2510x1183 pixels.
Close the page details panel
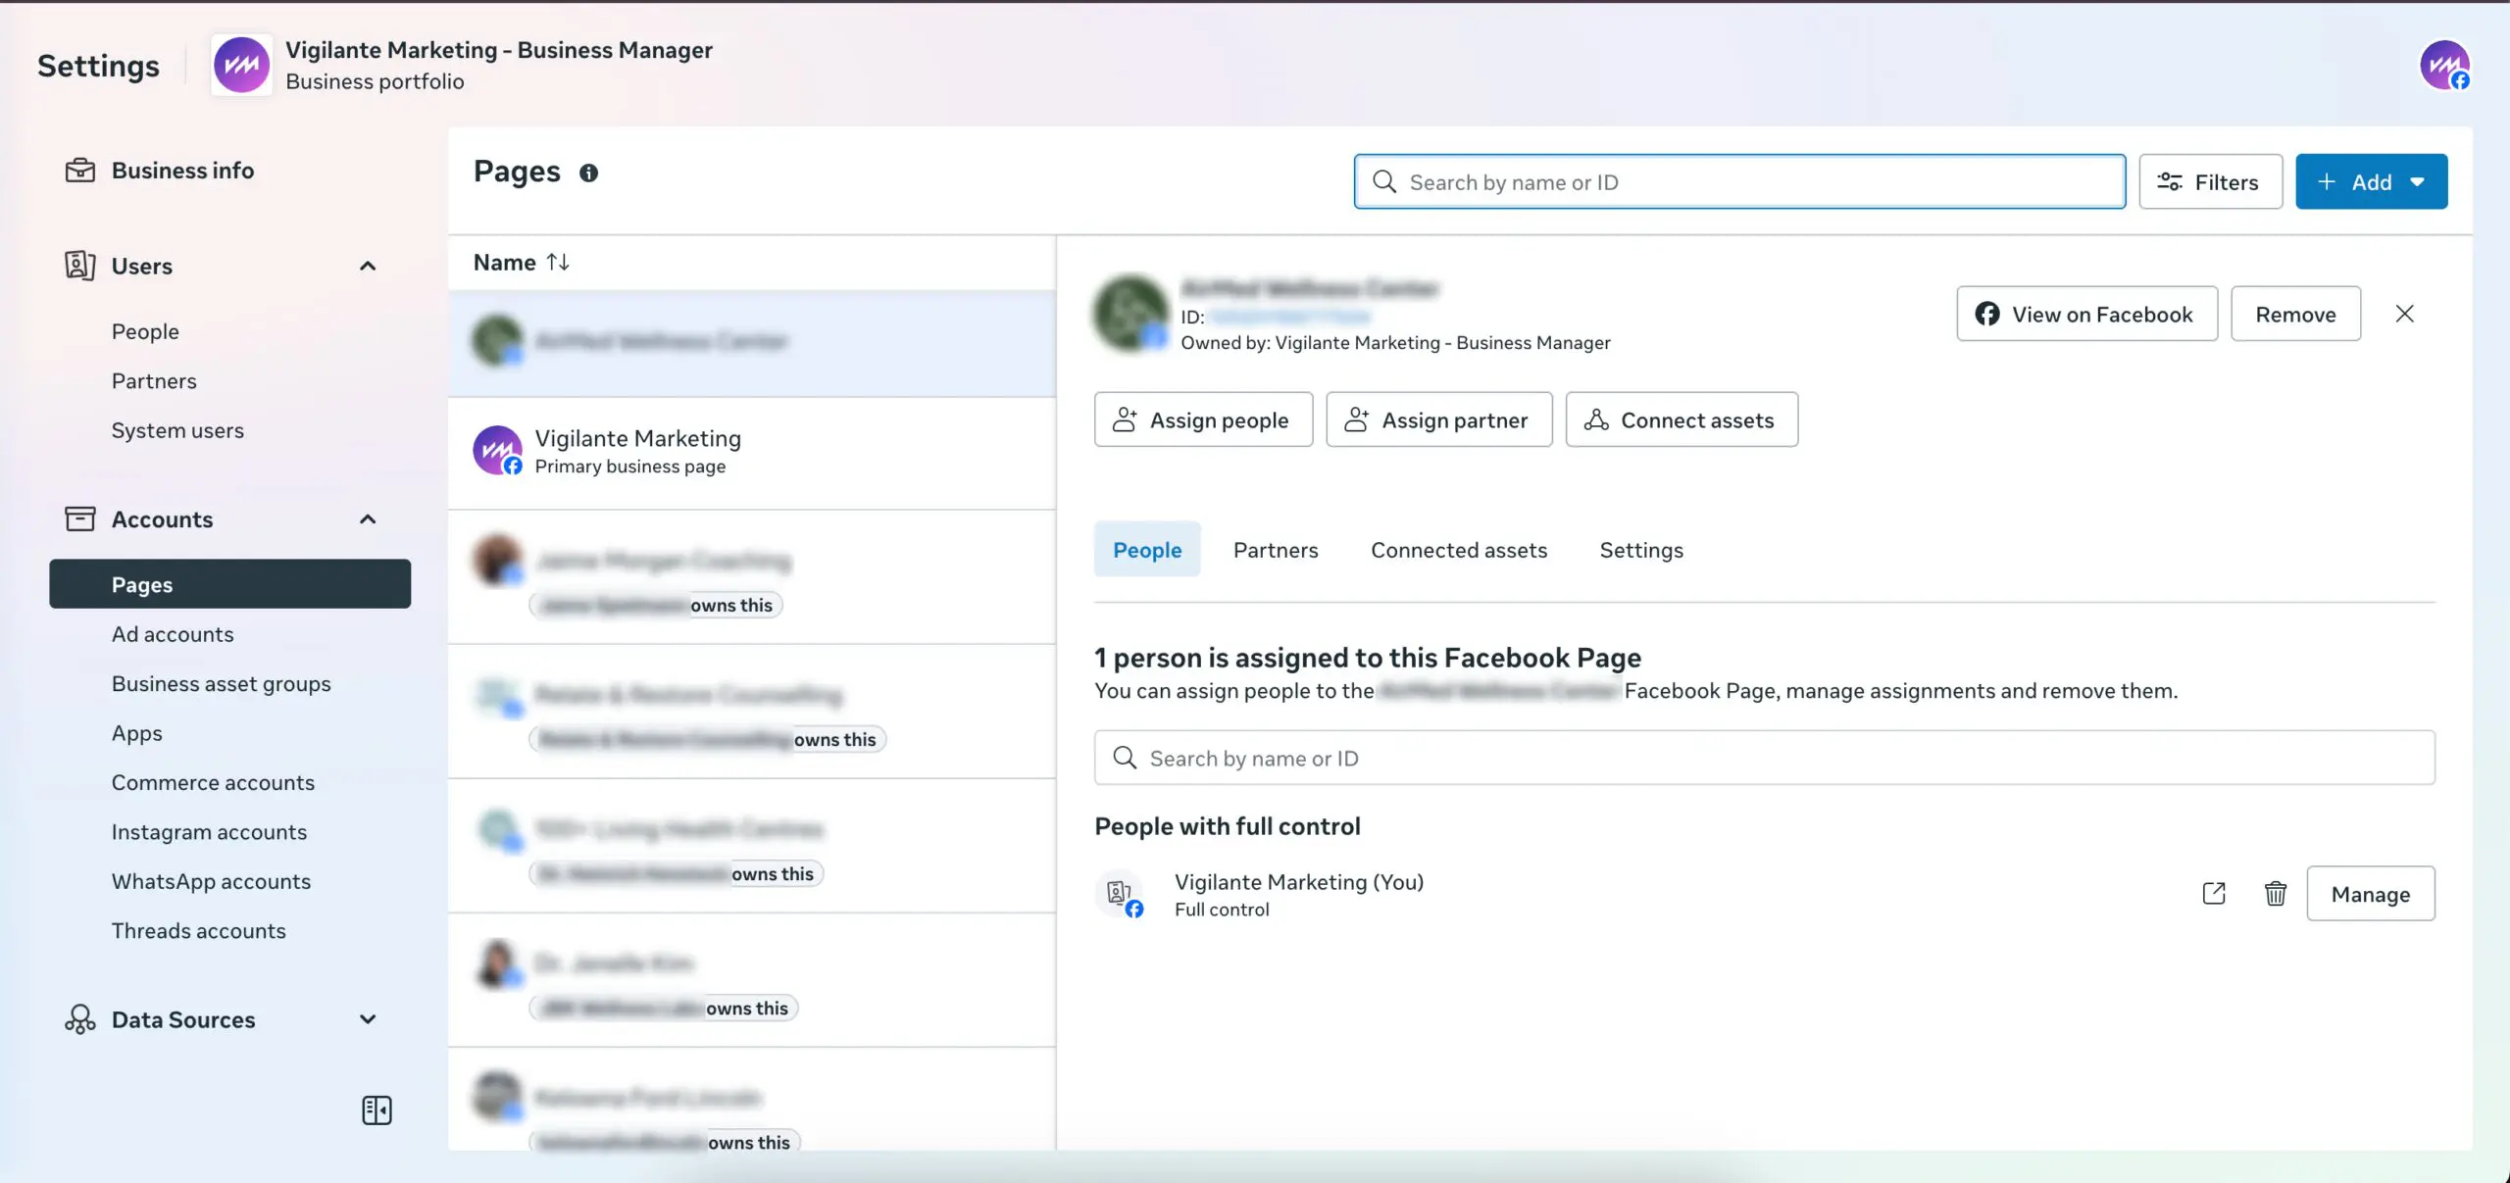[x=2404, y=314]
